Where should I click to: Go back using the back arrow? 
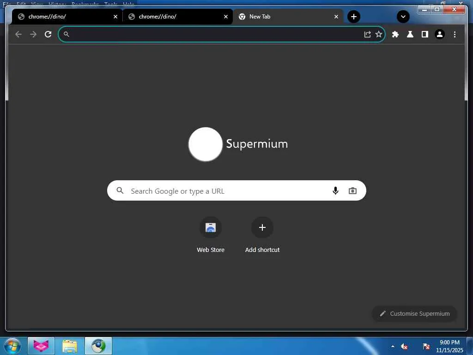(x=18, y=34)
